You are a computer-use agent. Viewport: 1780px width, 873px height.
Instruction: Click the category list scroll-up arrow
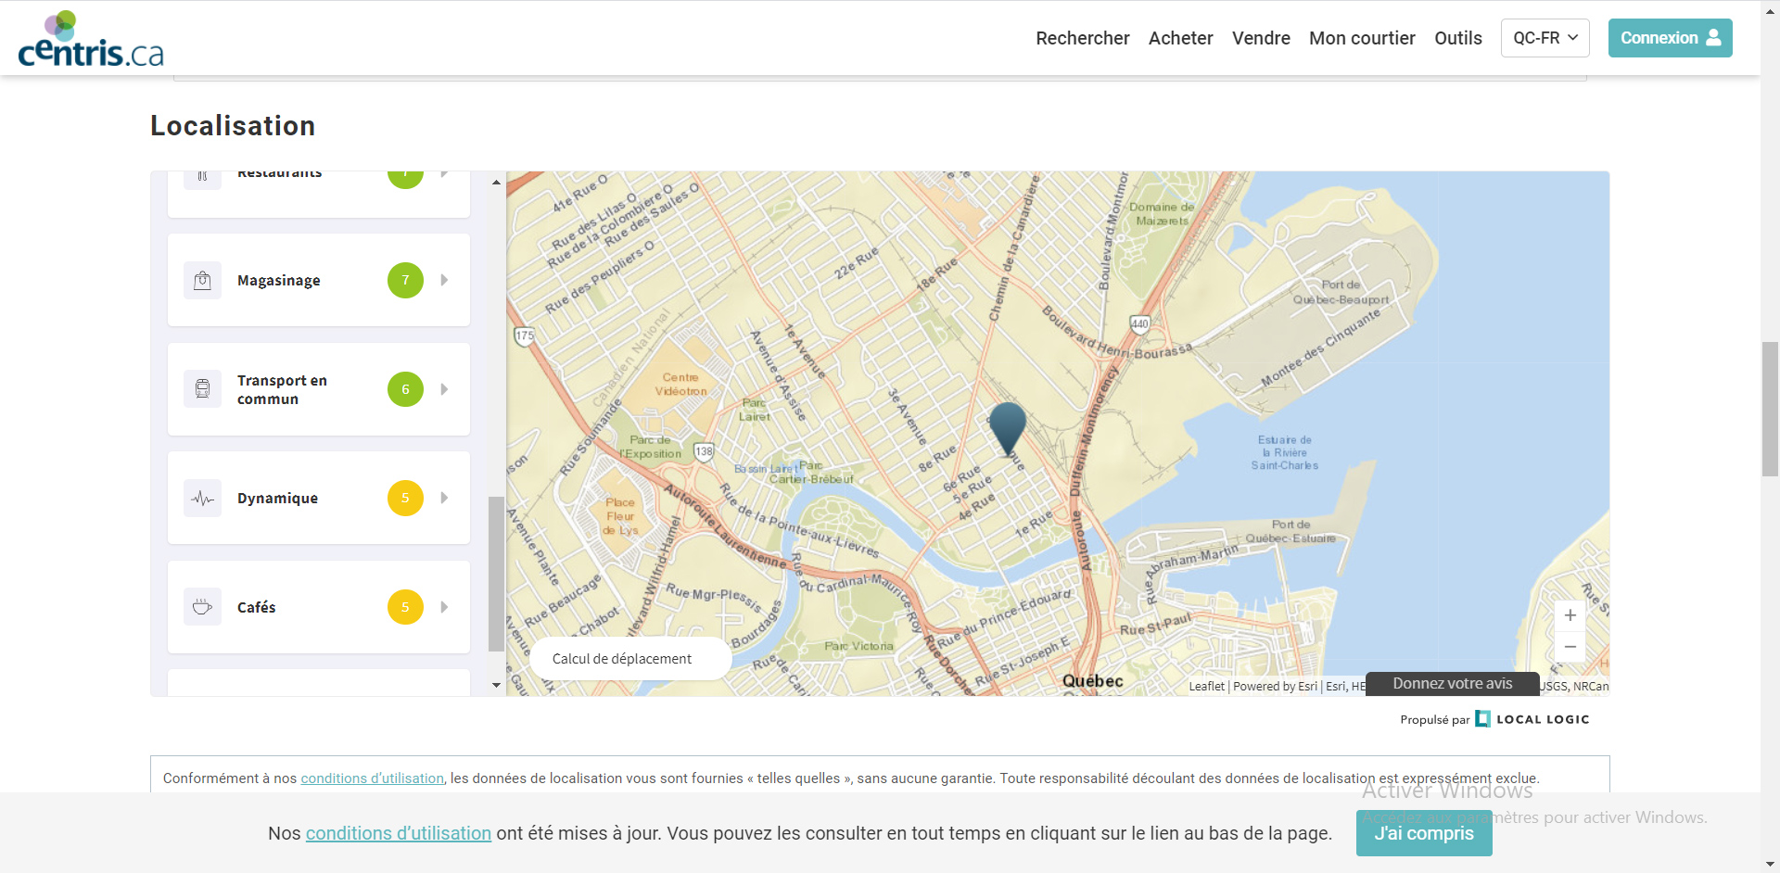pos(496,183)
